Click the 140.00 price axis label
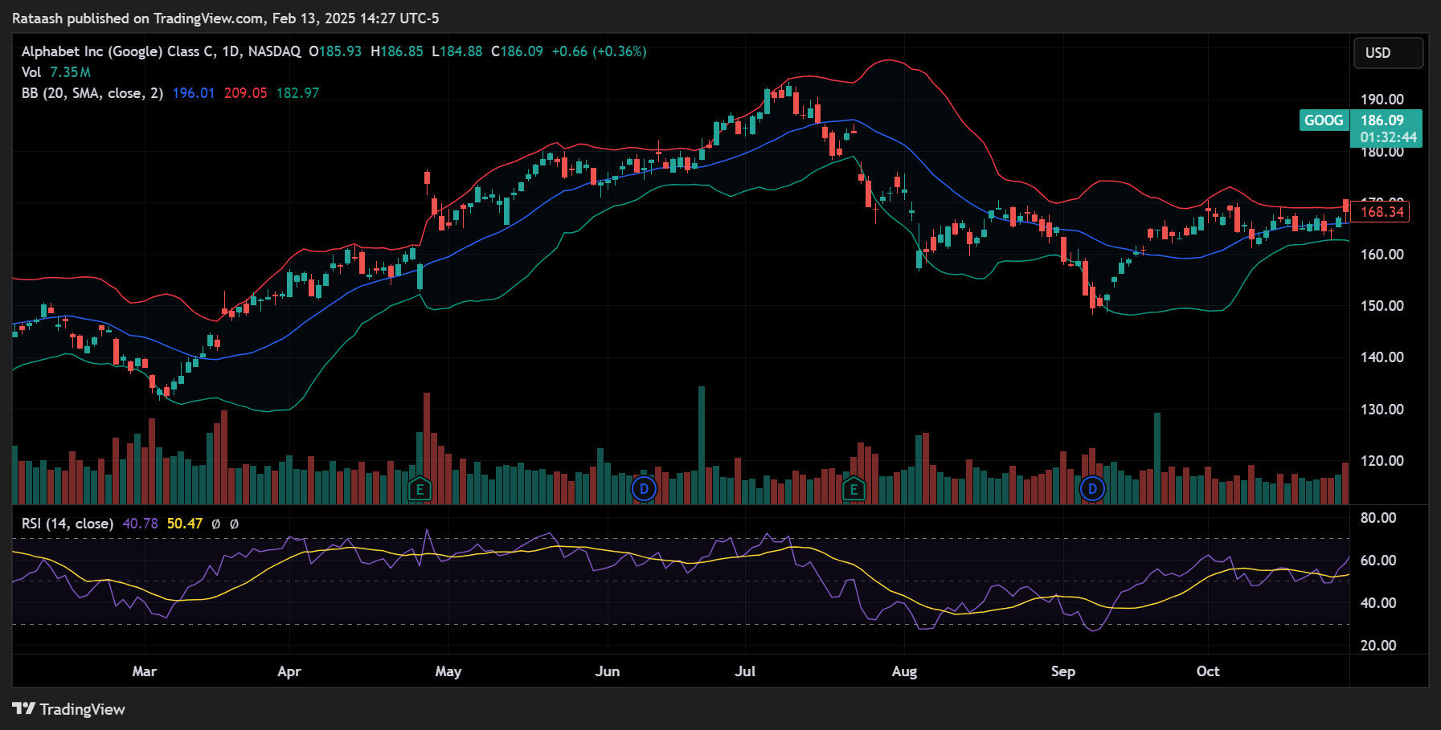The image size is (1441, 730). 1382,357
